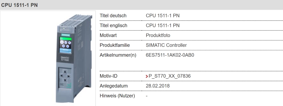Open the P_ST70_XX_07836 Motiv-ID link
The image size is (283, 106).
coord(170,76)
